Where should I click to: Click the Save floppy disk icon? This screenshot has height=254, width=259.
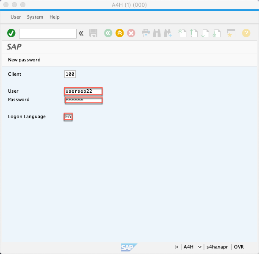point(94,33)
